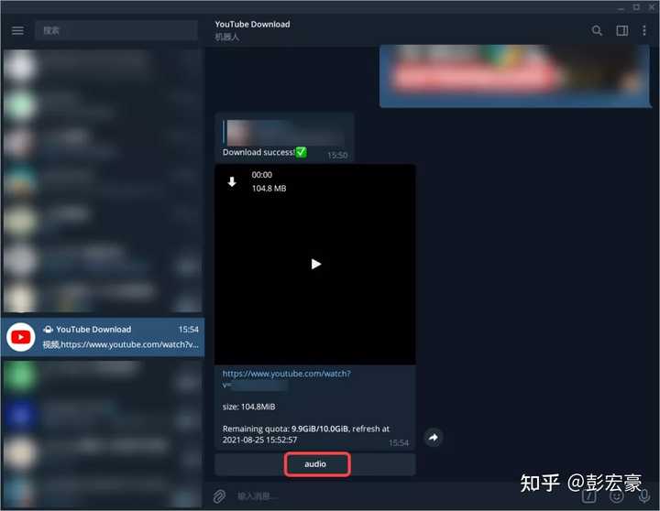
Task: Focus the chat search field
Action: [x=116, y=31]
